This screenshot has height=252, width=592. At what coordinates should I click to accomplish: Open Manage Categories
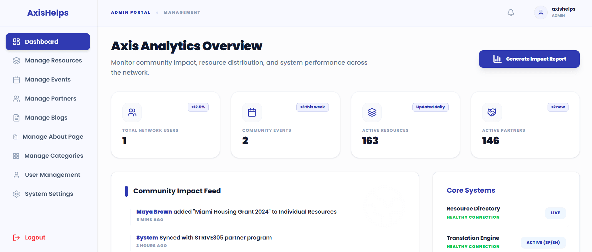(48, 156)
